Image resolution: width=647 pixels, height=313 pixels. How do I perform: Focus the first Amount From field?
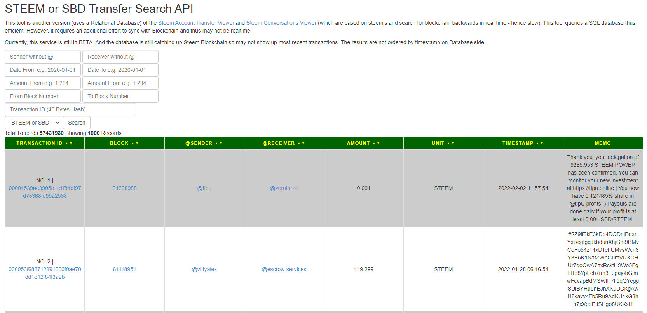click(43, 83)
